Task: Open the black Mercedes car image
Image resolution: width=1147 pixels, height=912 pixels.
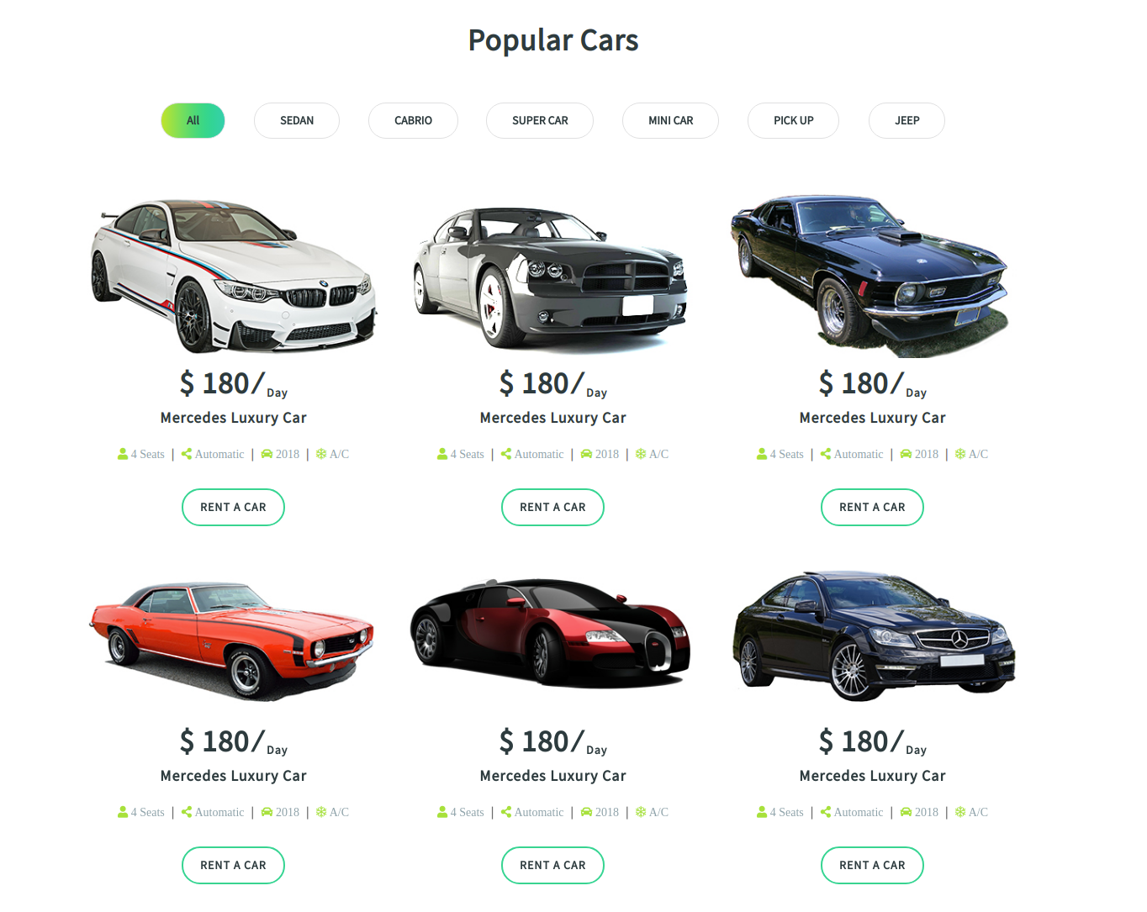Action: (874, 635)
